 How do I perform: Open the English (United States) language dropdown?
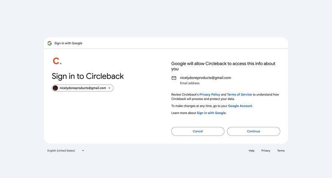[x=61, y=150]
